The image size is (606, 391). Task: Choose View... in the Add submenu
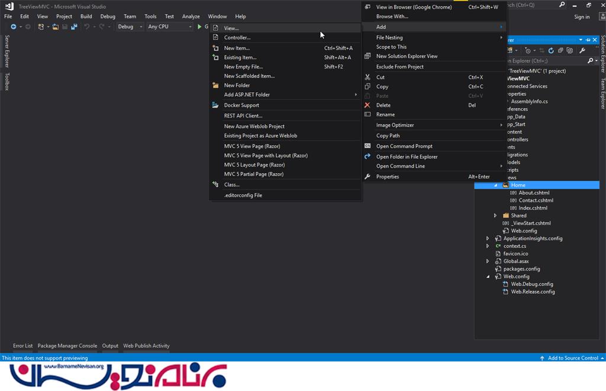(286, 28)
